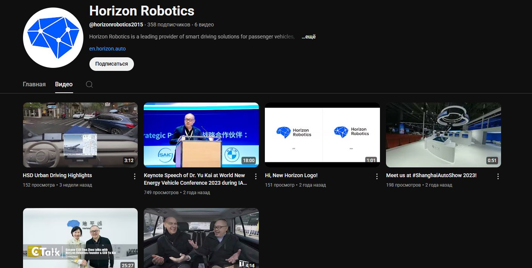
Task: Expand channel description with '...ещё'
Action: point(308,37)
